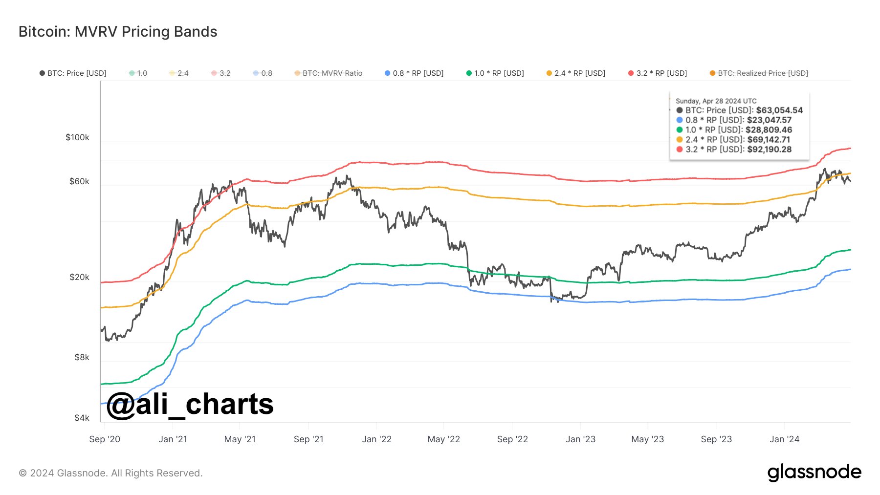
Task: Toggle BTC: Price [USD] legend series
Action: click(73, 73)
